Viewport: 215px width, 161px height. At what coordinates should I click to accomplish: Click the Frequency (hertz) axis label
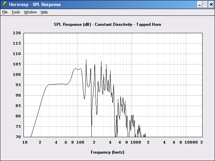coord(107,152)
